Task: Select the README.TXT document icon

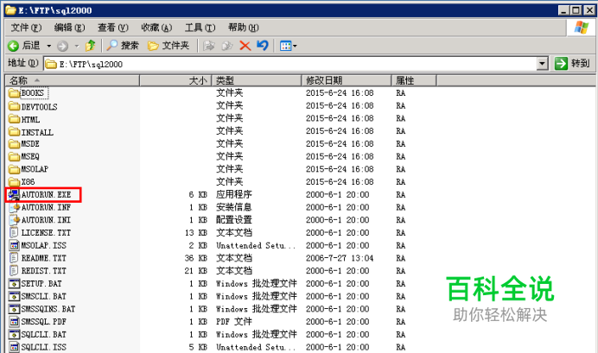Action: click(x=14, y=258)
